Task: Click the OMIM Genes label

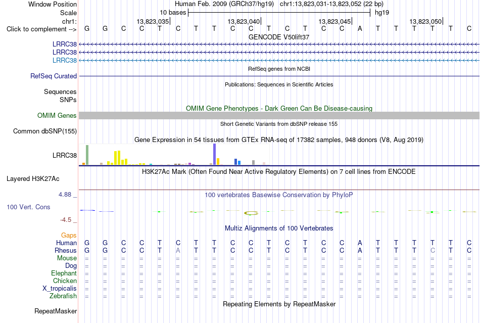Action: (x=57, y=115)
